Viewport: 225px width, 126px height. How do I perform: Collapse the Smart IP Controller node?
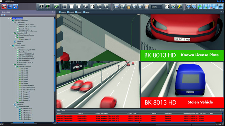coord(15,67)
